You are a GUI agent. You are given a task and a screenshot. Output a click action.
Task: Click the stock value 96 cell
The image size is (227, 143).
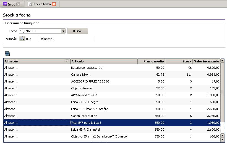click(x=179, y=68)
